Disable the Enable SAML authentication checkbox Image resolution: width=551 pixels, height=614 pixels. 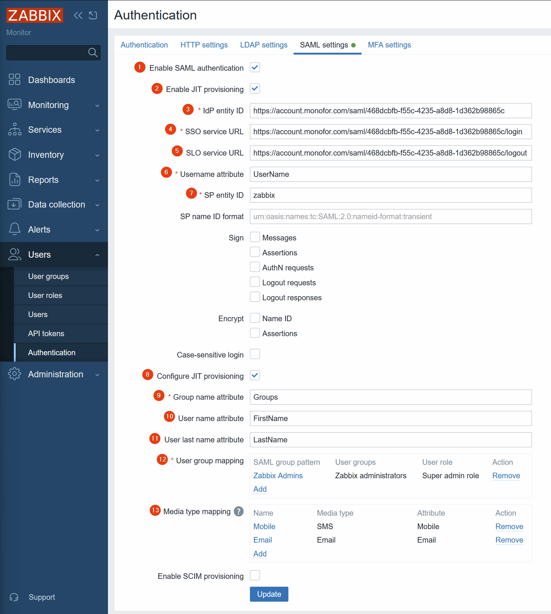pyautogui.click(x=255, y=68)
